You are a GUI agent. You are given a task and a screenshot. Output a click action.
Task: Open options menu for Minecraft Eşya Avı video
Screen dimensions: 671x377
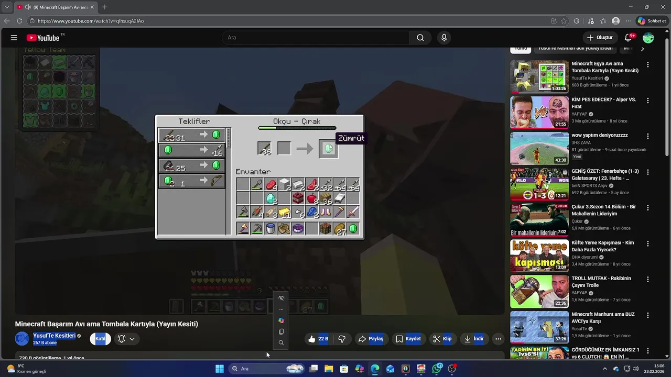click(648, 65)
